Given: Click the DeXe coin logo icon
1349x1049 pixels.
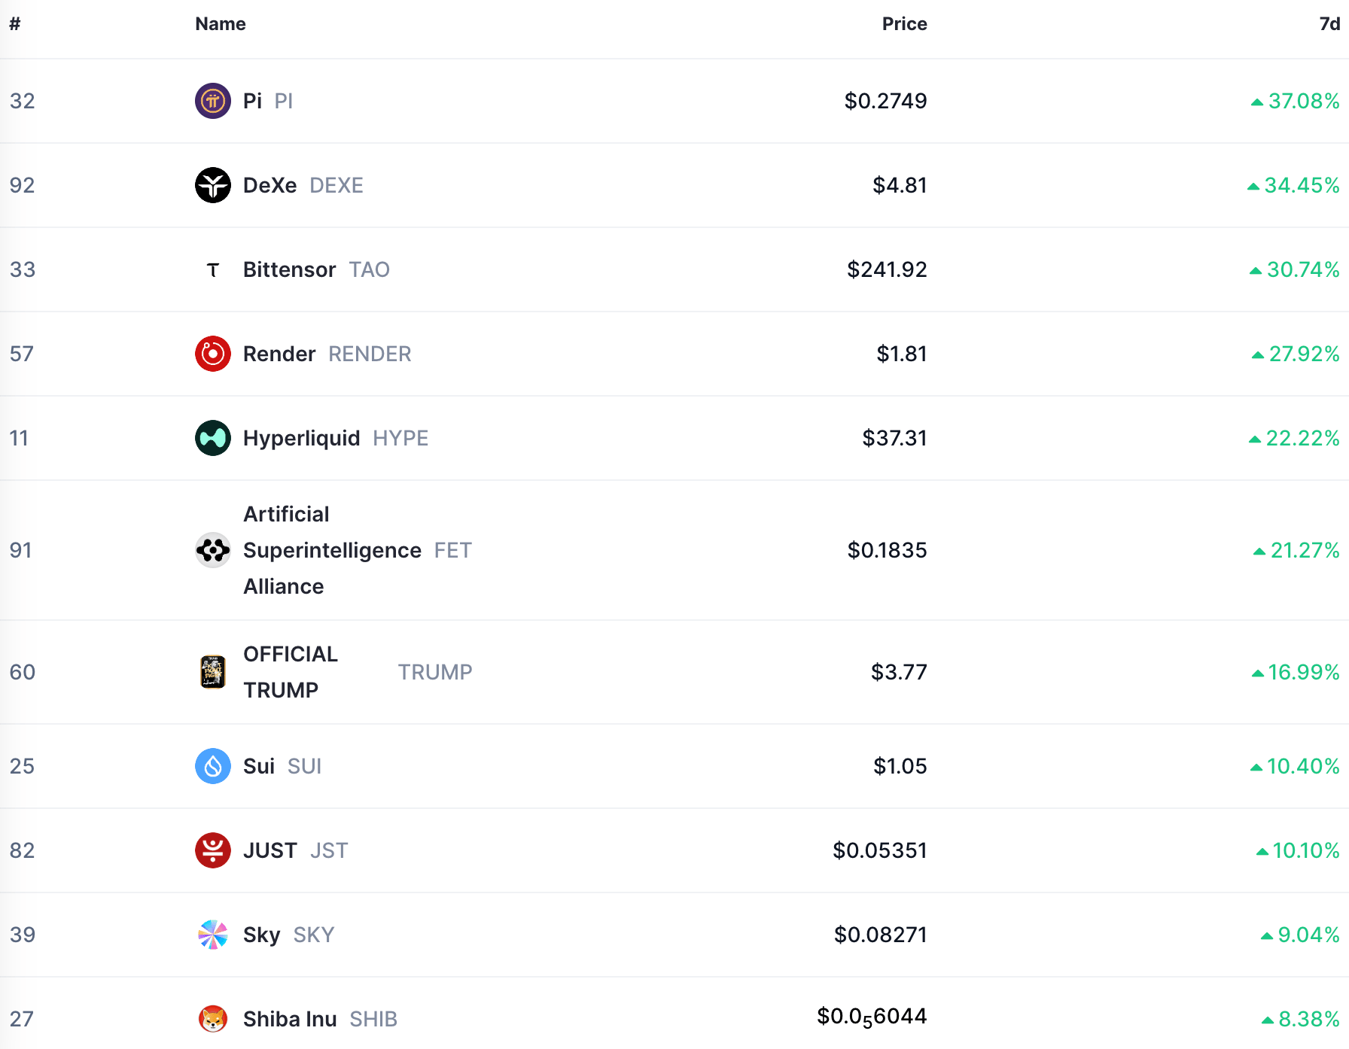Looking at the screenshot, I should pos(213,185).
